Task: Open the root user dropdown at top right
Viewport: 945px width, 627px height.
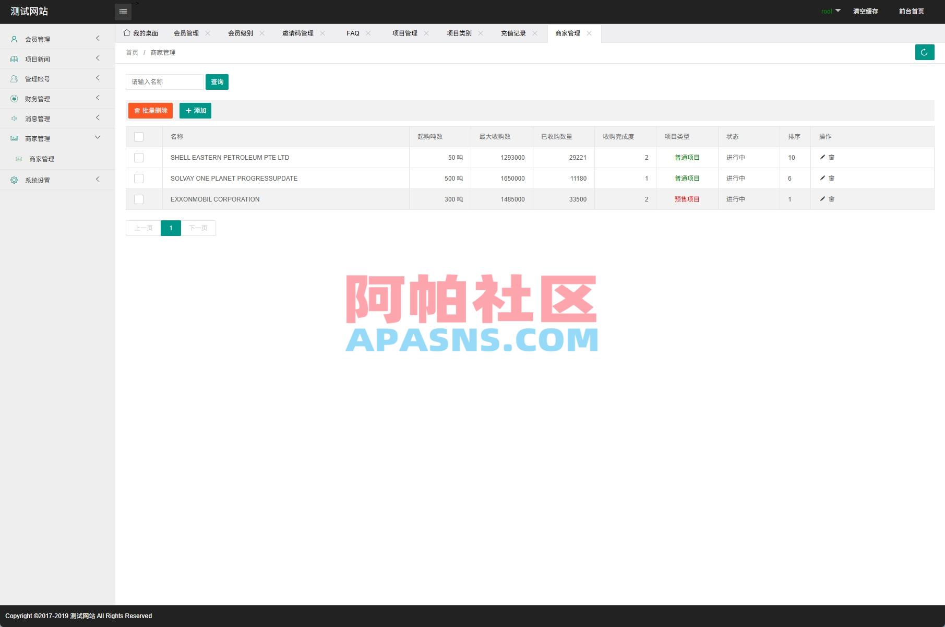Action: coord(830,10)
